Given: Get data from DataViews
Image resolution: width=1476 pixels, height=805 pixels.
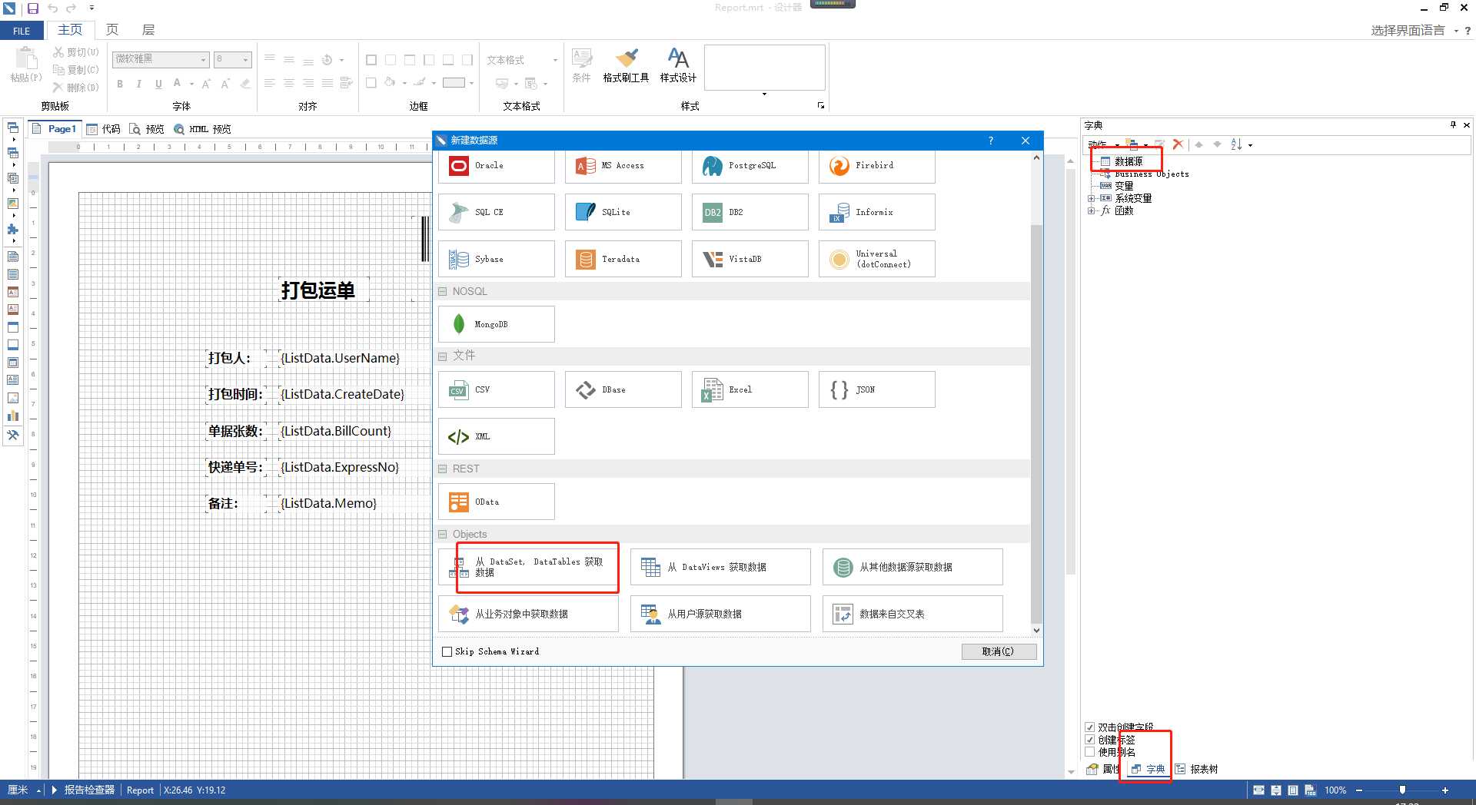Looking at the screenshot, I should tap(720, 567).
